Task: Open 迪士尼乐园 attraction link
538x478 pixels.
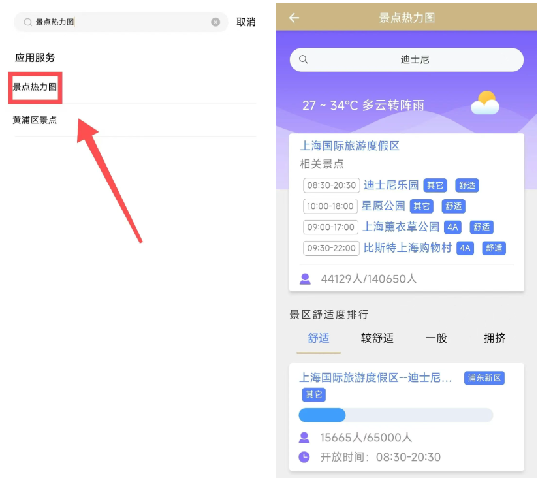Action: point(391,185)
